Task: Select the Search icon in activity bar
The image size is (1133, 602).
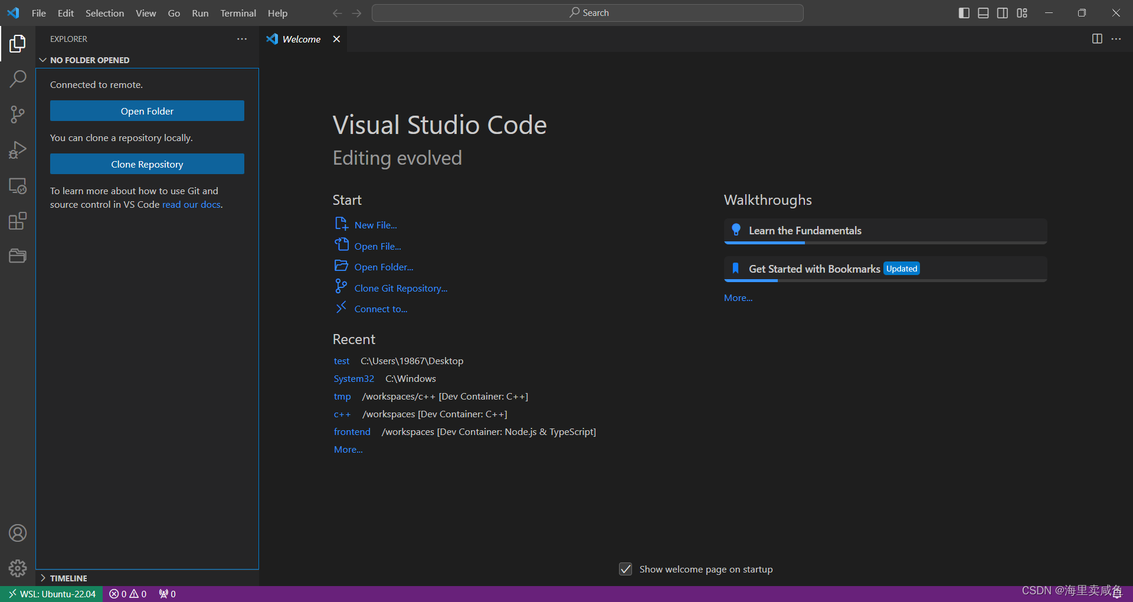Action: point(18,78)
